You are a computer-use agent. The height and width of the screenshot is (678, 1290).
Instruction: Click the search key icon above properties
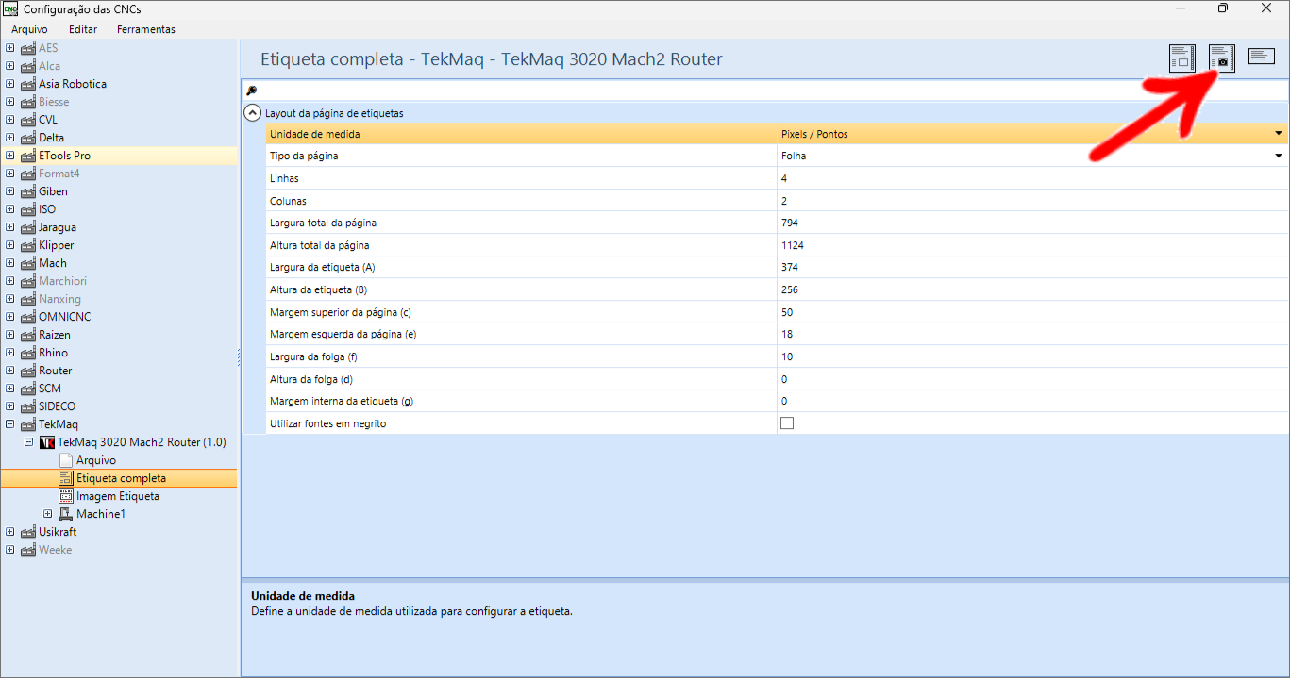click(x=251, y=91)
